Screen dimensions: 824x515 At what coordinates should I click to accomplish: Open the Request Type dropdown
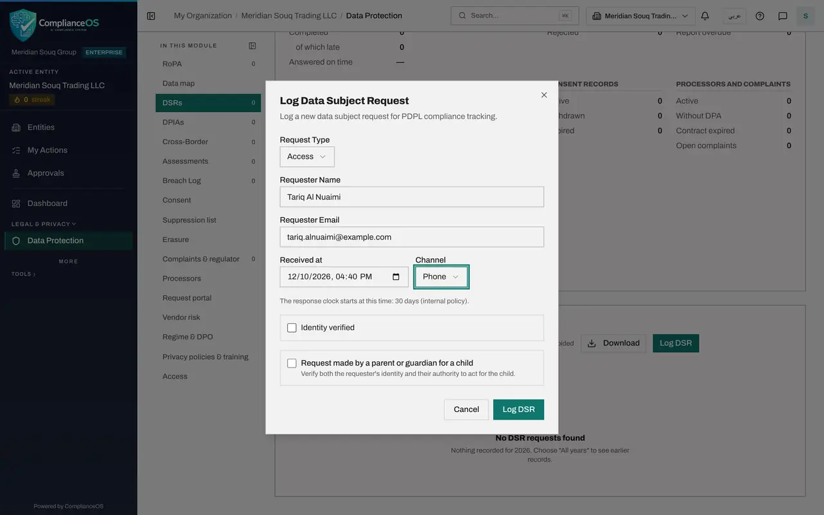coord(307,157)
